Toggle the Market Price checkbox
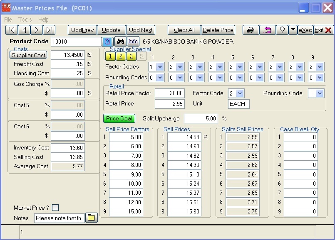The width and height of the screenshot is (335, 240). (x=55, y=208)
